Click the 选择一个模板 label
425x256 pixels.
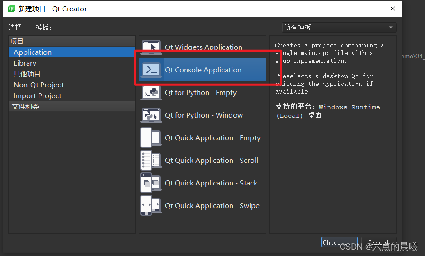click(x=30, y=27)
